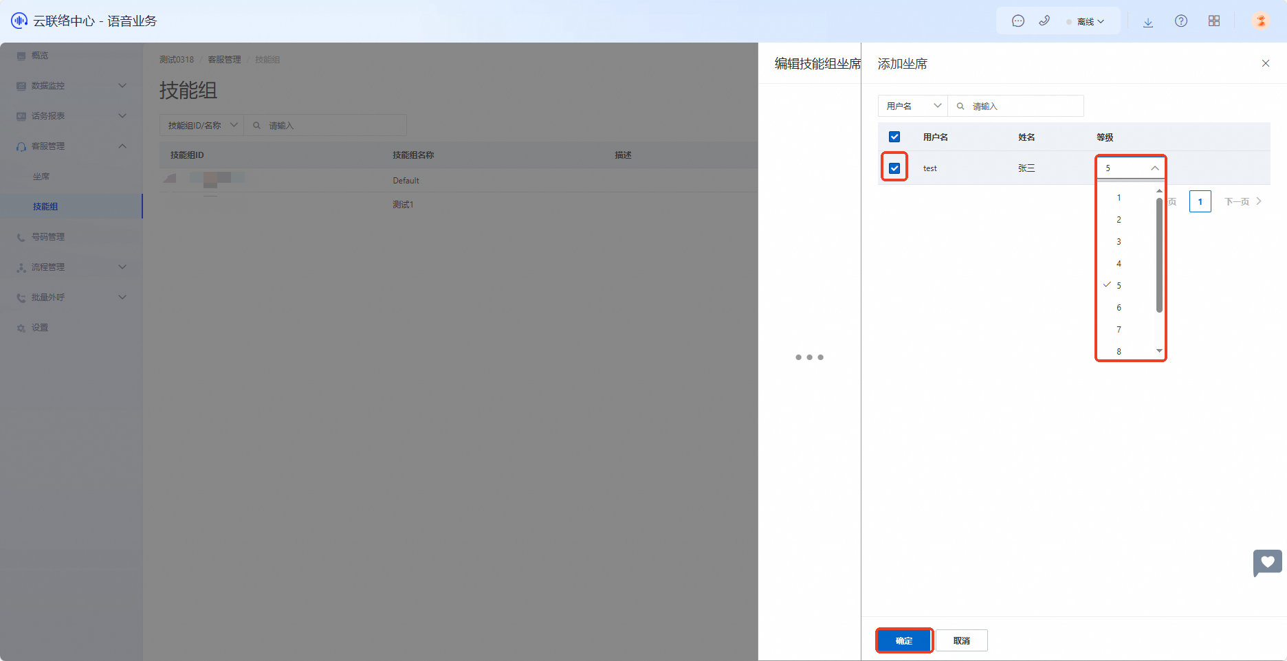
Task: Click the 等级 column header
Action: click(x=1105, y=137)
